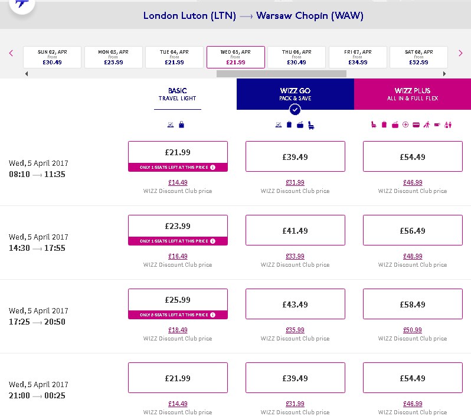Click the small cabin bag icon under BASIC

point(181,125)
